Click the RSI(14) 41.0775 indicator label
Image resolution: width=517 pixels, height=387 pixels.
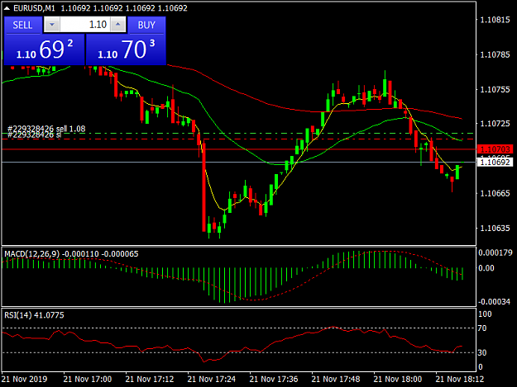[x=34, y=315]
